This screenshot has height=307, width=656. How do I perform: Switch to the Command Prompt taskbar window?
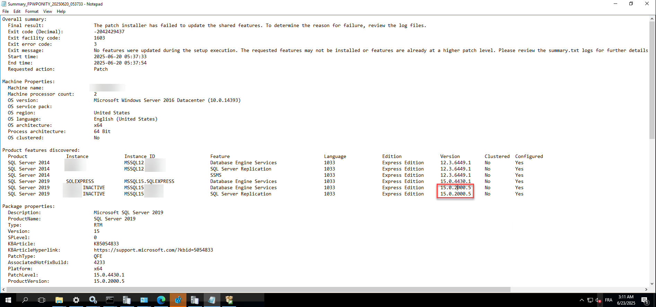pos(110,300)
